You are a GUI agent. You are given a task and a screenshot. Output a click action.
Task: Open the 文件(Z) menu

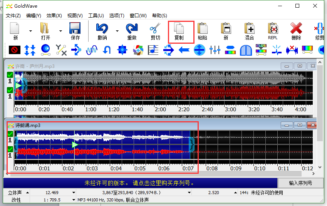(x=13, y=16)
